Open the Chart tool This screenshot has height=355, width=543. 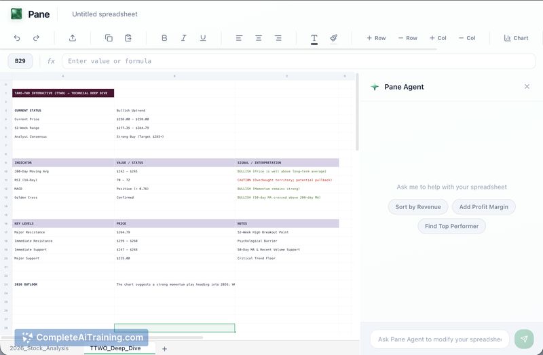click(x=516, y=38)
